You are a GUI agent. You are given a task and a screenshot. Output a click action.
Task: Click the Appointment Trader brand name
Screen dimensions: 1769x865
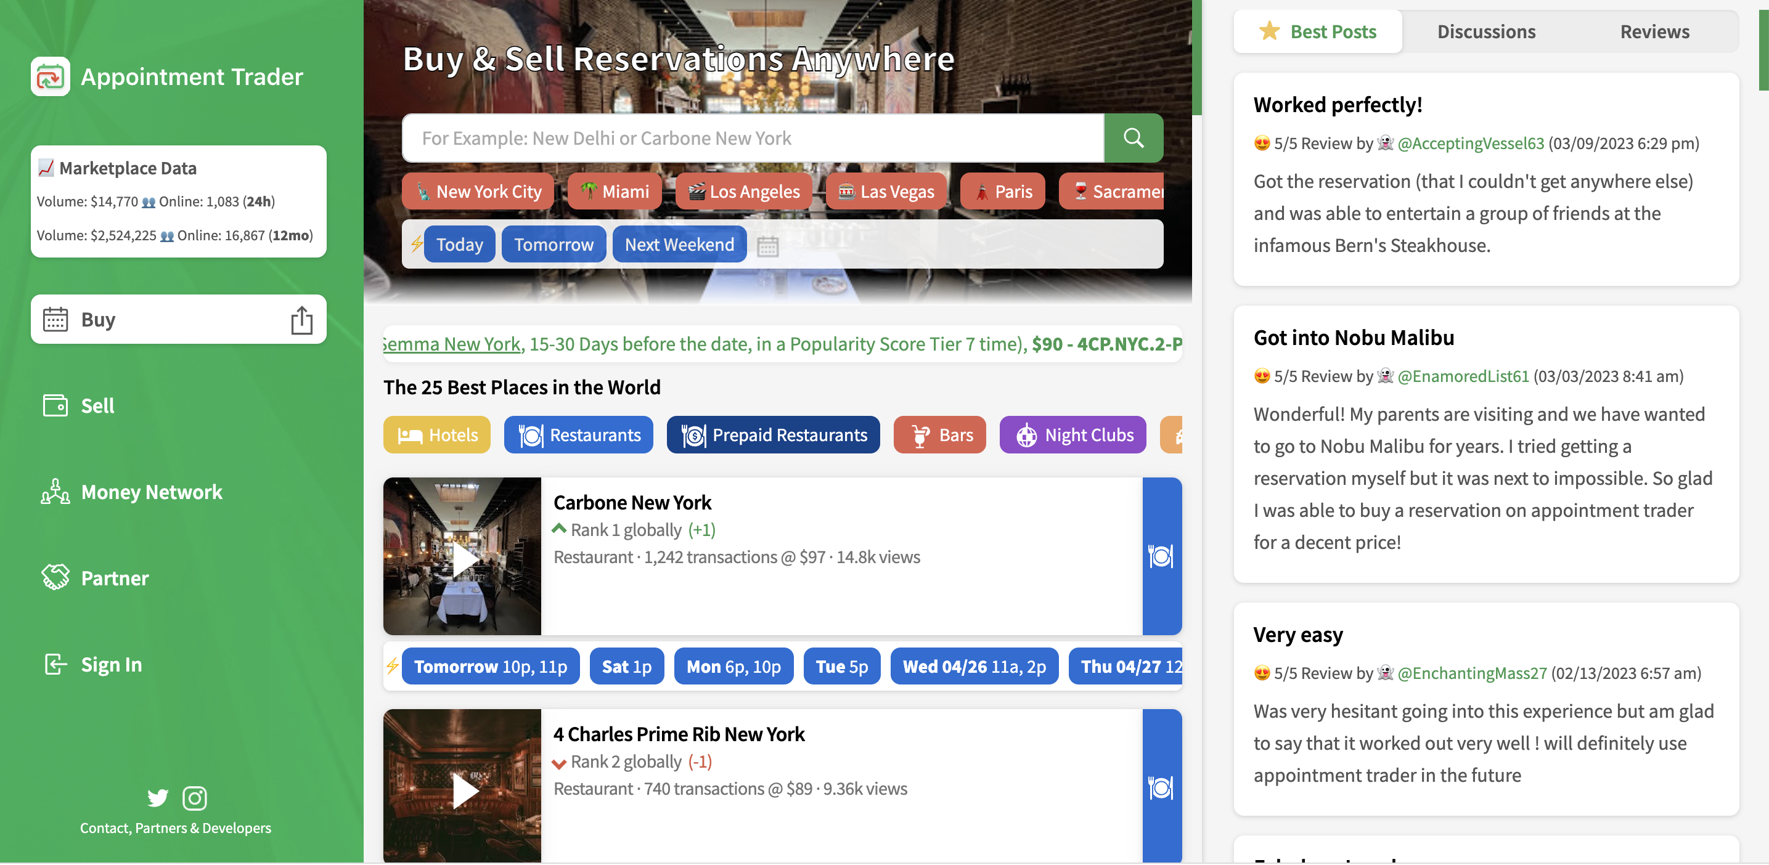pyautogui.click(x=192, y=76)
